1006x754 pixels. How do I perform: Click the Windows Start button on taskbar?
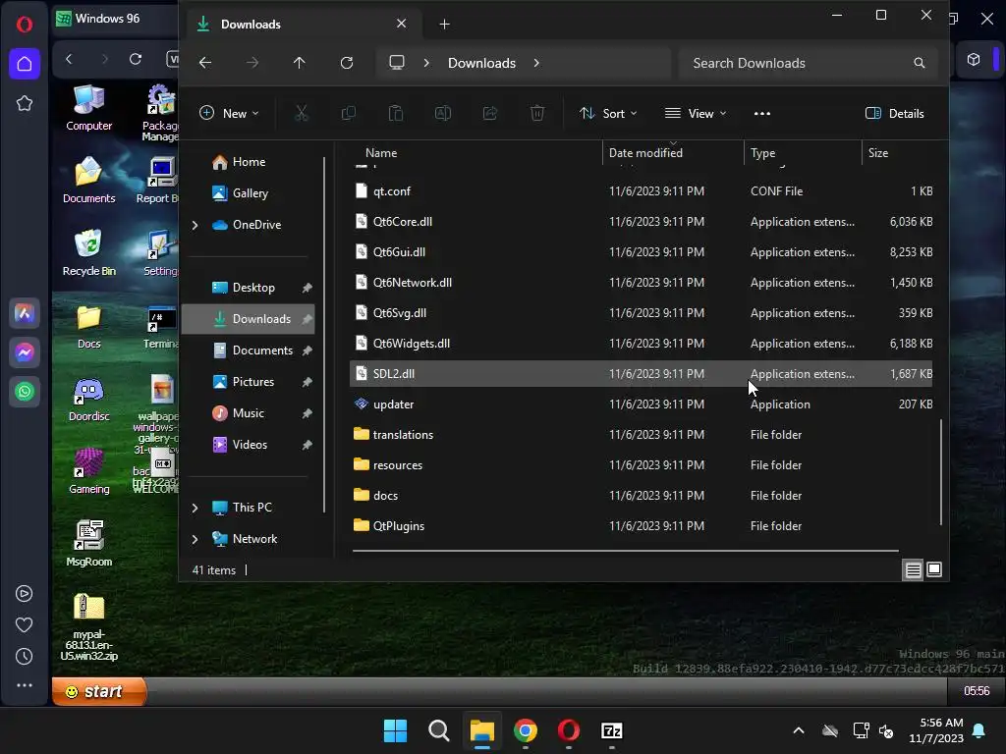pos(395,730)
